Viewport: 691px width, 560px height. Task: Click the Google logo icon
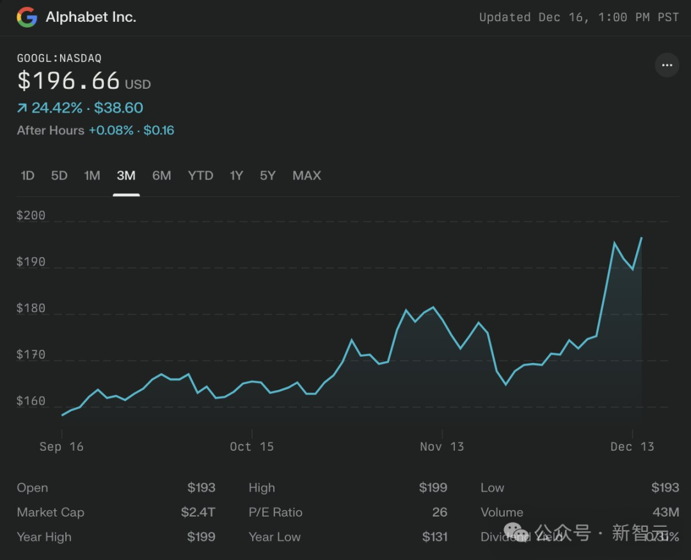27,17
